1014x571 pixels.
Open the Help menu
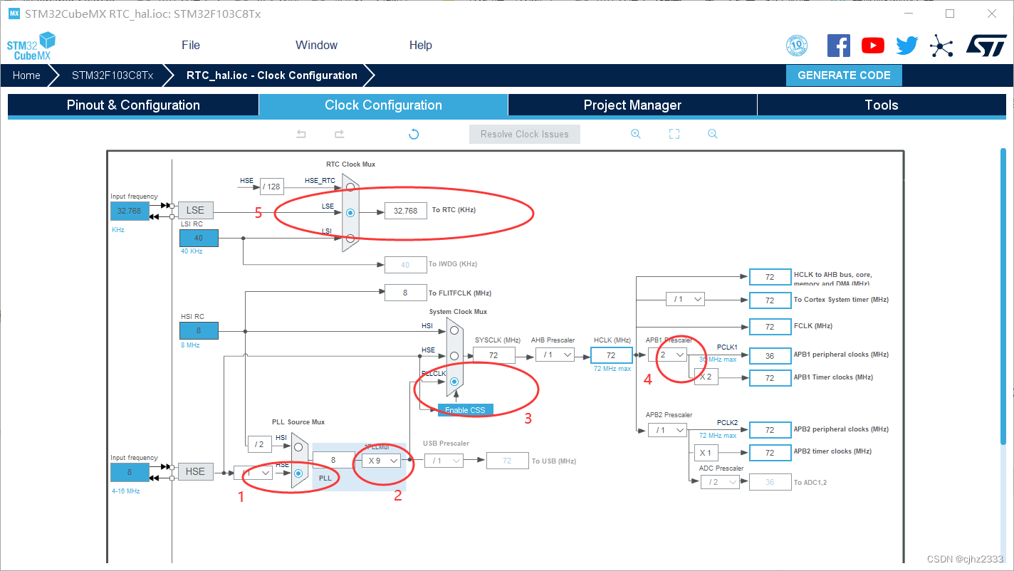pyautogui.click(x=420, y=45)
